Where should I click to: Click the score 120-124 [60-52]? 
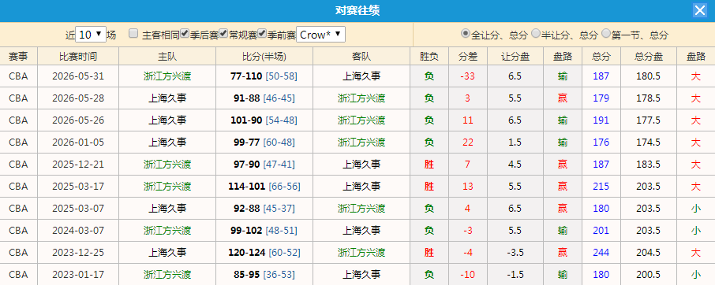(x=264, y=252)
